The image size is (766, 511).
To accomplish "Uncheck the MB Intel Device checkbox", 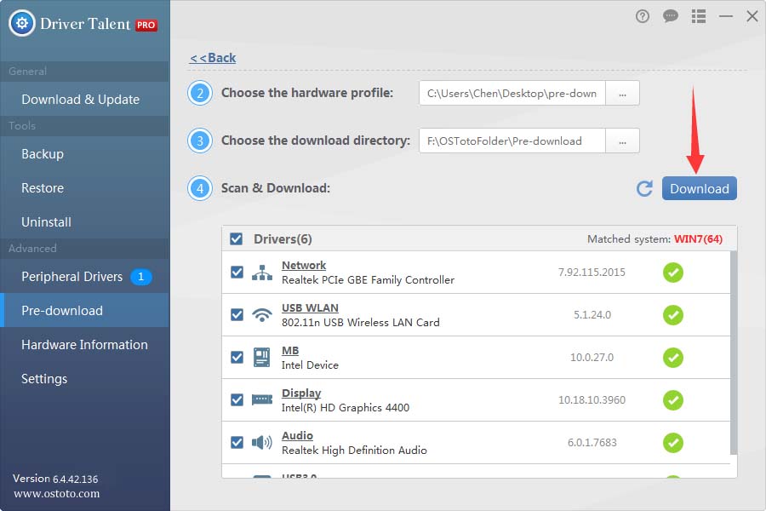I will click(237, 358).
